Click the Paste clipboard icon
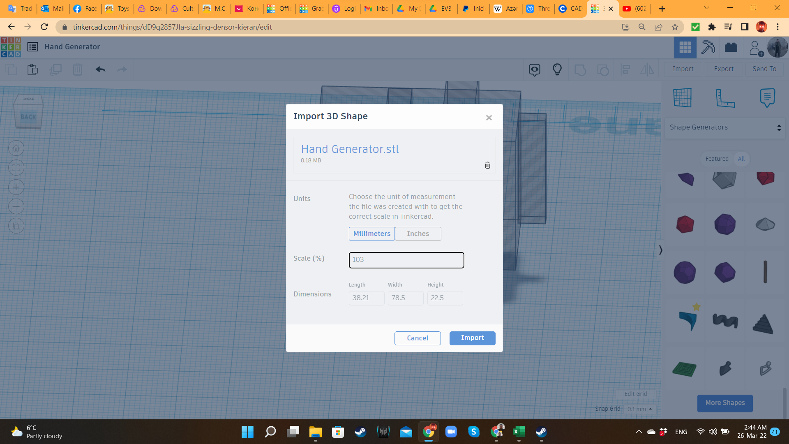The height and width of the screenshot is (444, 789). pos(32,69)
